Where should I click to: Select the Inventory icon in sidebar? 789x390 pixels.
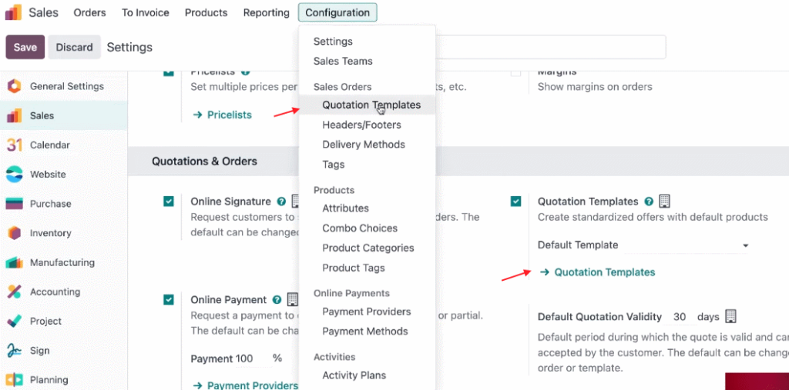point(14,233)
